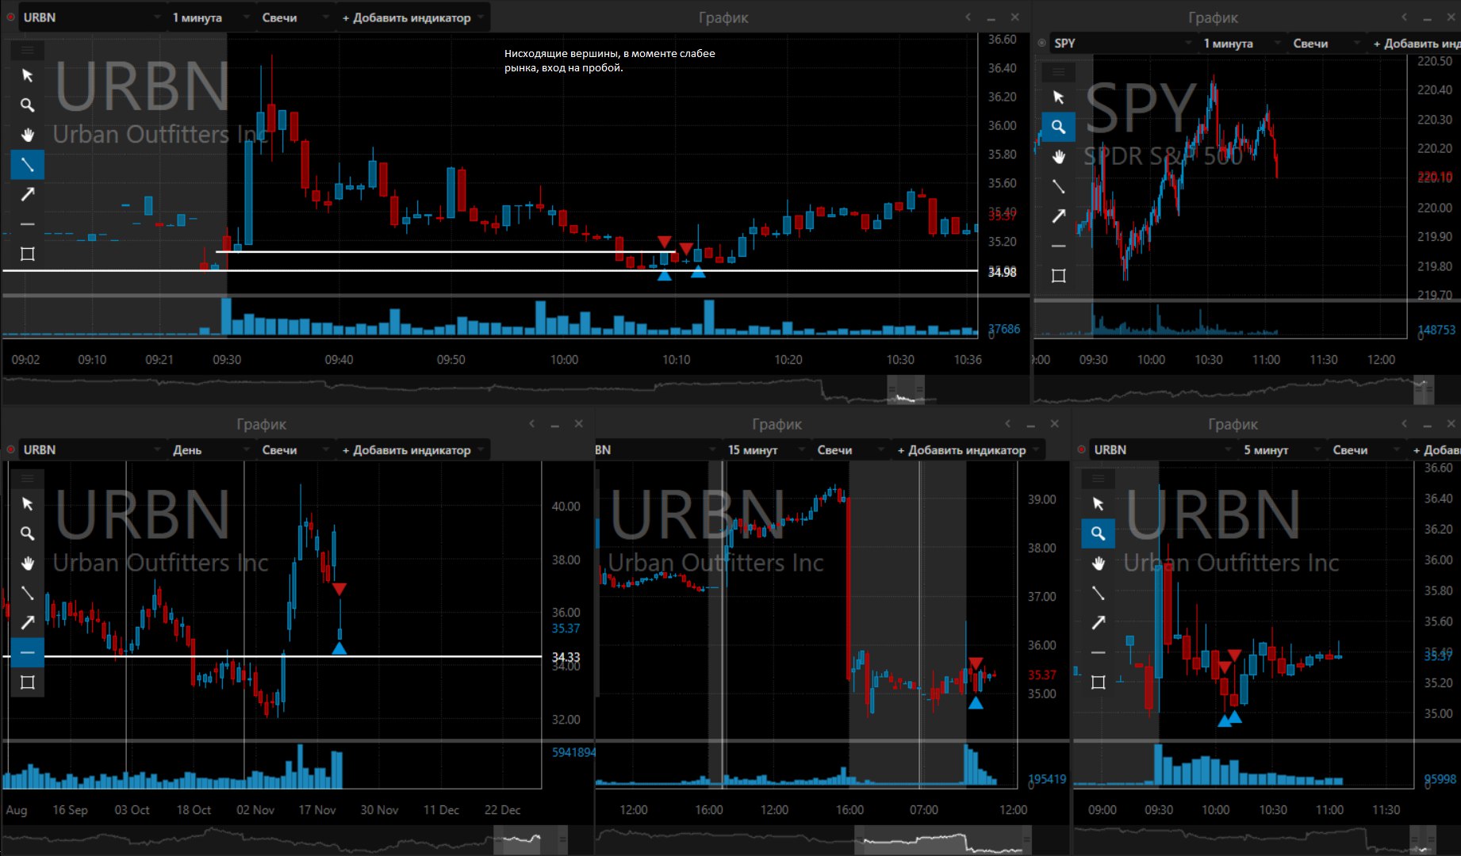Select the cursor tool in URBN daily chart

pyautogui.click(x=27, y=504)
